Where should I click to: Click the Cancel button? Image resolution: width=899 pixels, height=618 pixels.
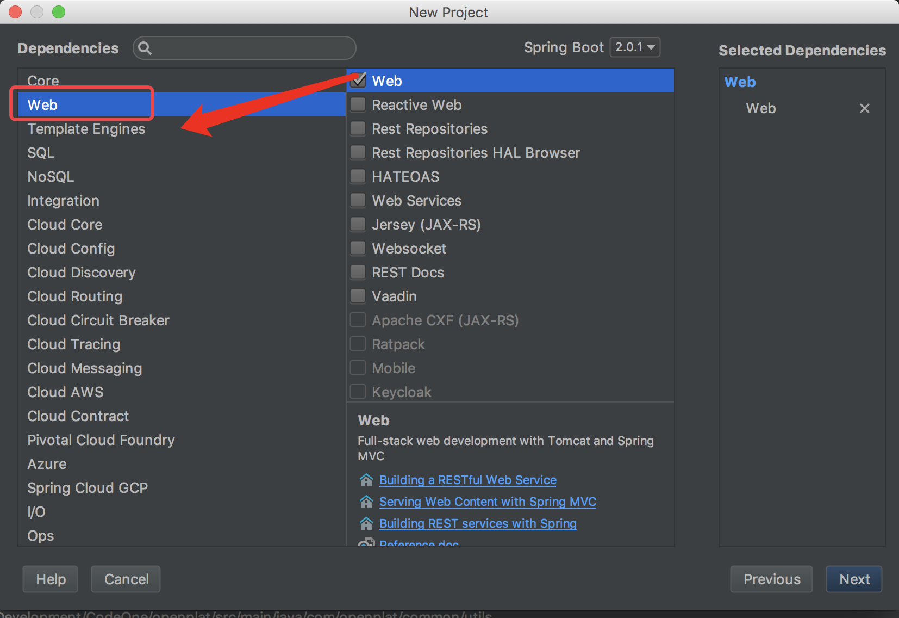pyautogui.click(x=126, y=579)
